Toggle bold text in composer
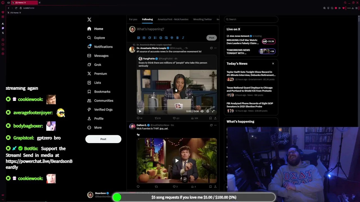 pyautogui.click(x=177, y=38)
